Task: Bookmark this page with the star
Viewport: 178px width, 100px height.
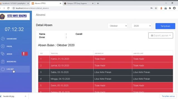Action: click(156, 8)
